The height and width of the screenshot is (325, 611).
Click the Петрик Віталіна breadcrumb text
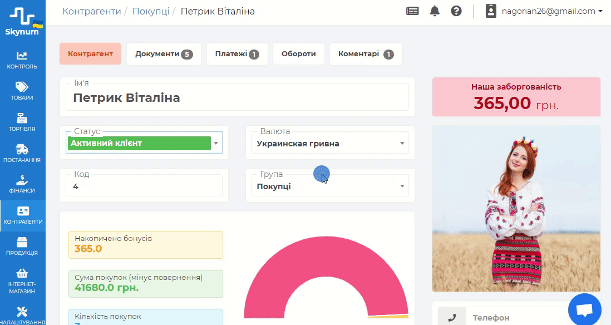218,11
